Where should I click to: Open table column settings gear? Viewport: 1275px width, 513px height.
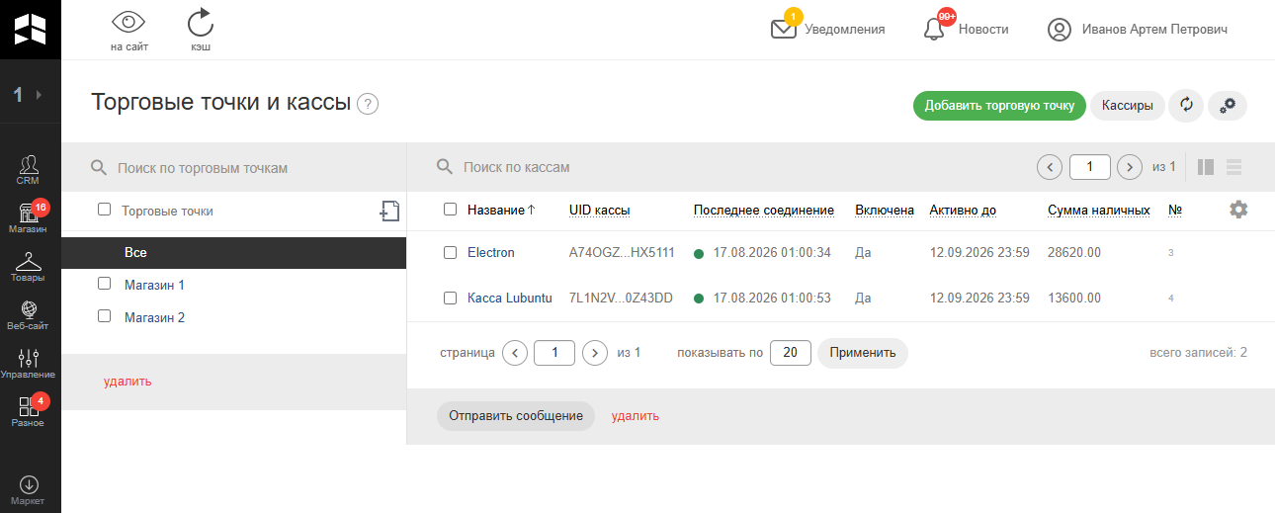click(x=1238, y=210)
